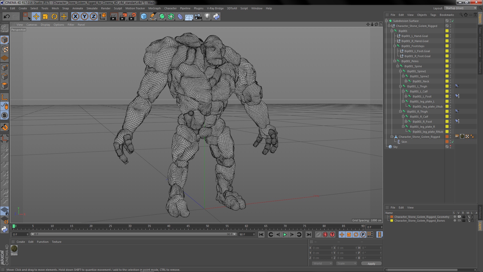Toggle visibility of Golem_Rigged_Geometry layer
483x272 pixels.
click(x=459, y=217)
